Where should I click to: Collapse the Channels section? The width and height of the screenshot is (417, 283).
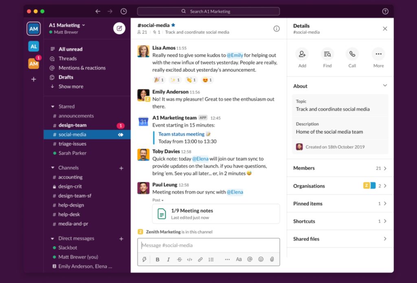53,168
